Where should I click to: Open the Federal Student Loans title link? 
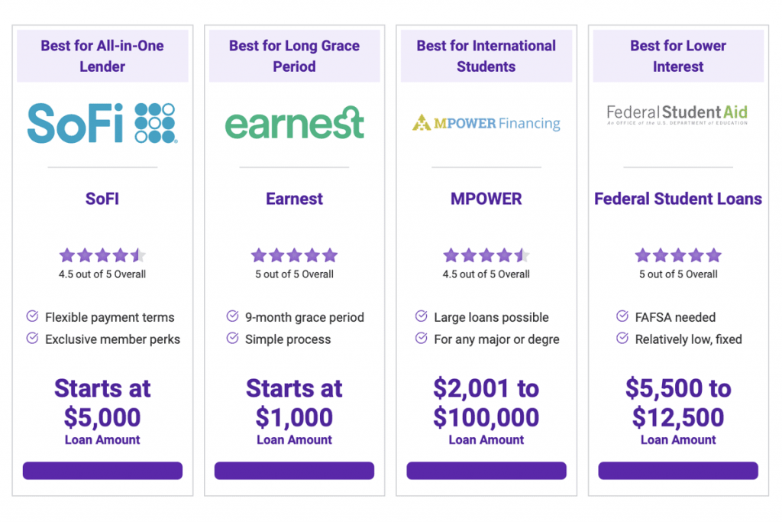tap(678, 199)
